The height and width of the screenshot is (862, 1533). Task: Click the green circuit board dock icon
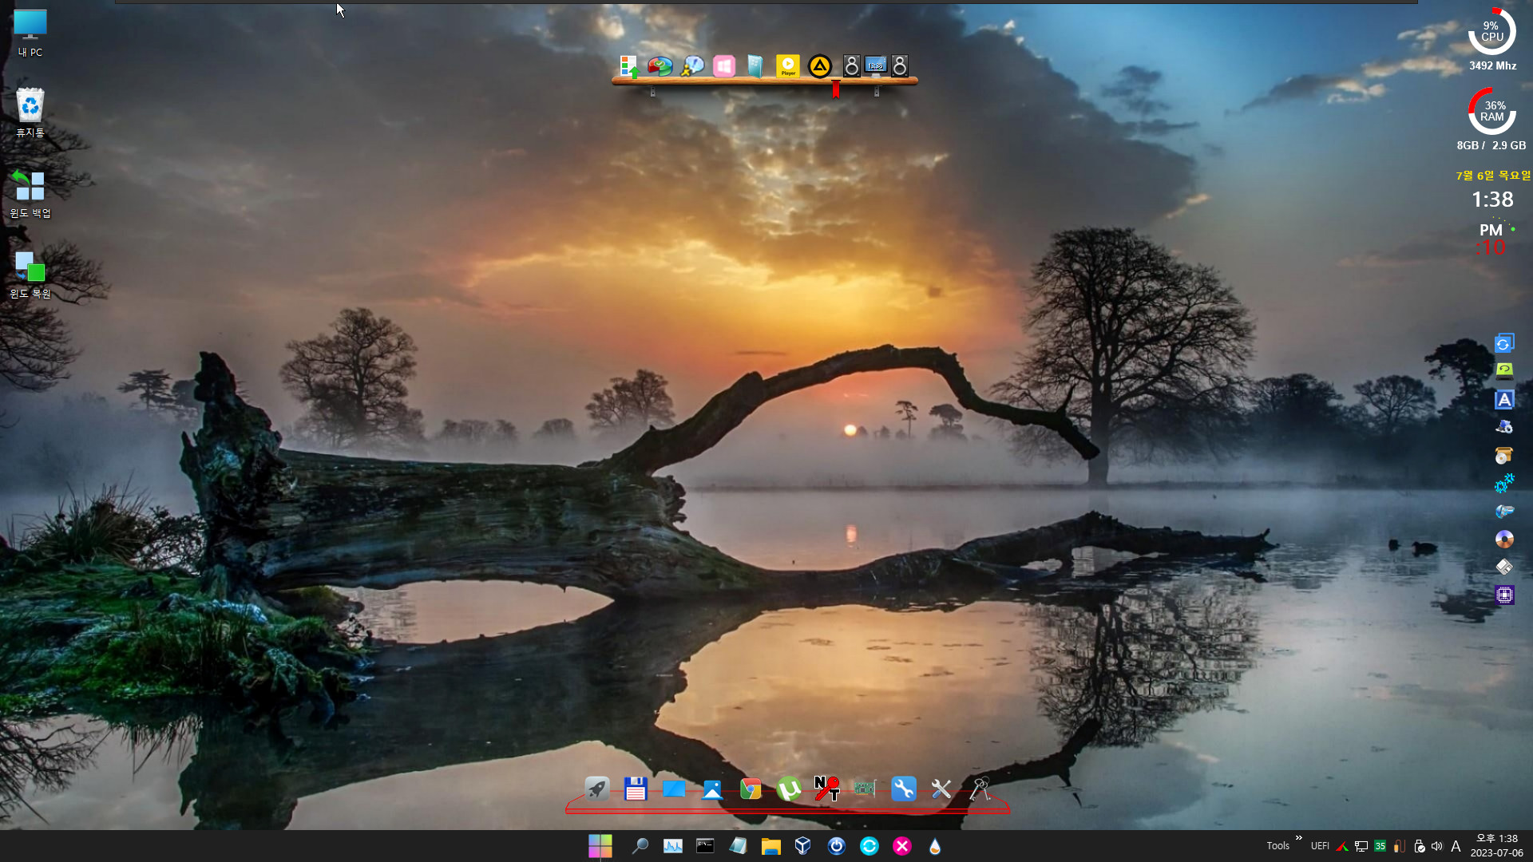click(865, 789)
